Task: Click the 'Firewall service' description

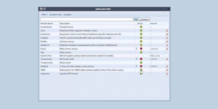Action: [66, 27]
